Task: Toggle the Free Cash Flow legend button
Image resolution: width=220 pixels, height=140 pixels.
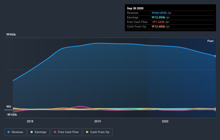Action: (66, 132)
